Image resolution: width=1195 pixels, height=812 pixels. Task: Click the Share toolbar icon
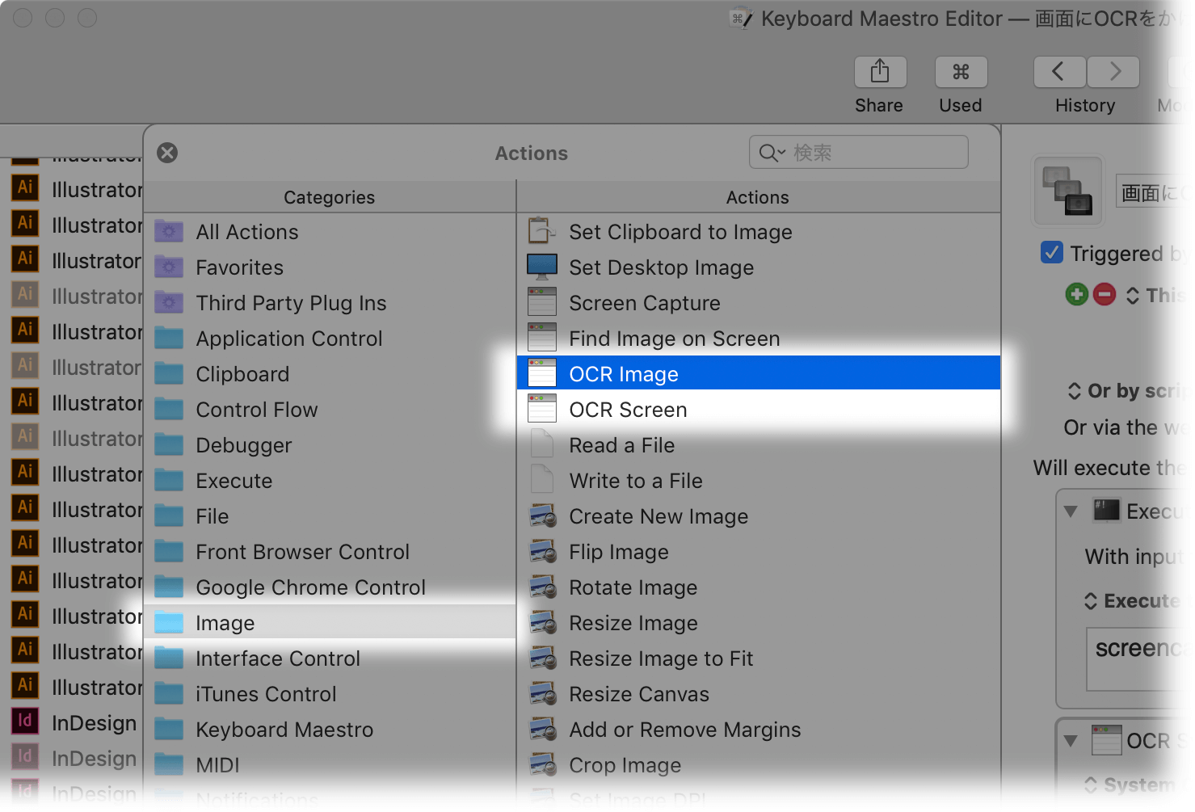pyautogui.click(x=880, y=72)
